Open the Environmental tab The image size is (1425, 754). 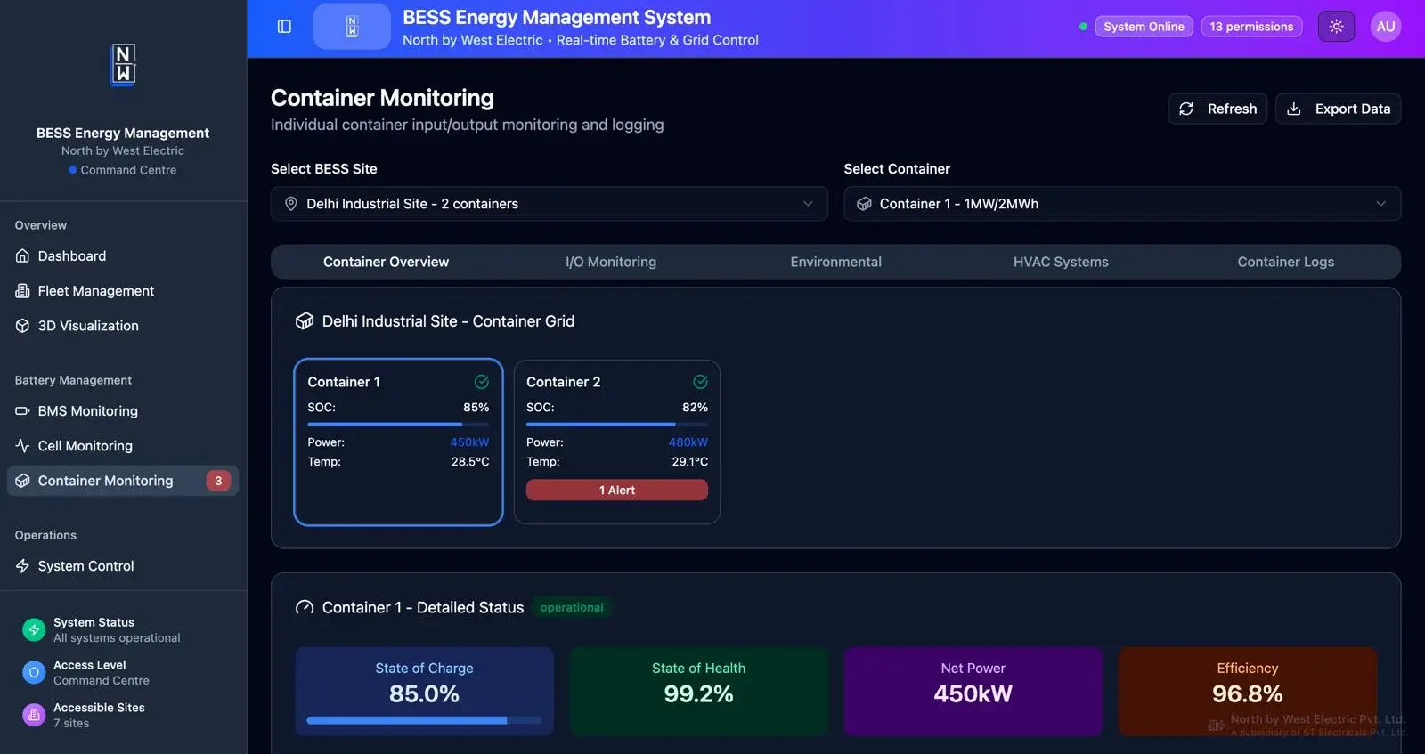pyautogui.click(x=835, y=262)
